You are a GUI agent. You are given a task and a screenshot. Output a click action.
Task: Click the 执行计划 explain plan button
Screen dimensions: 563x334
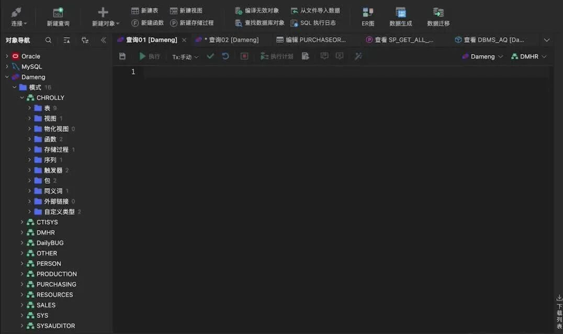point(276,57)
